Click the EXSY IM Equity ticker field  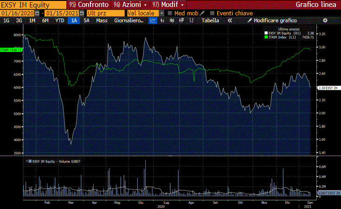[x=33, y=5]
